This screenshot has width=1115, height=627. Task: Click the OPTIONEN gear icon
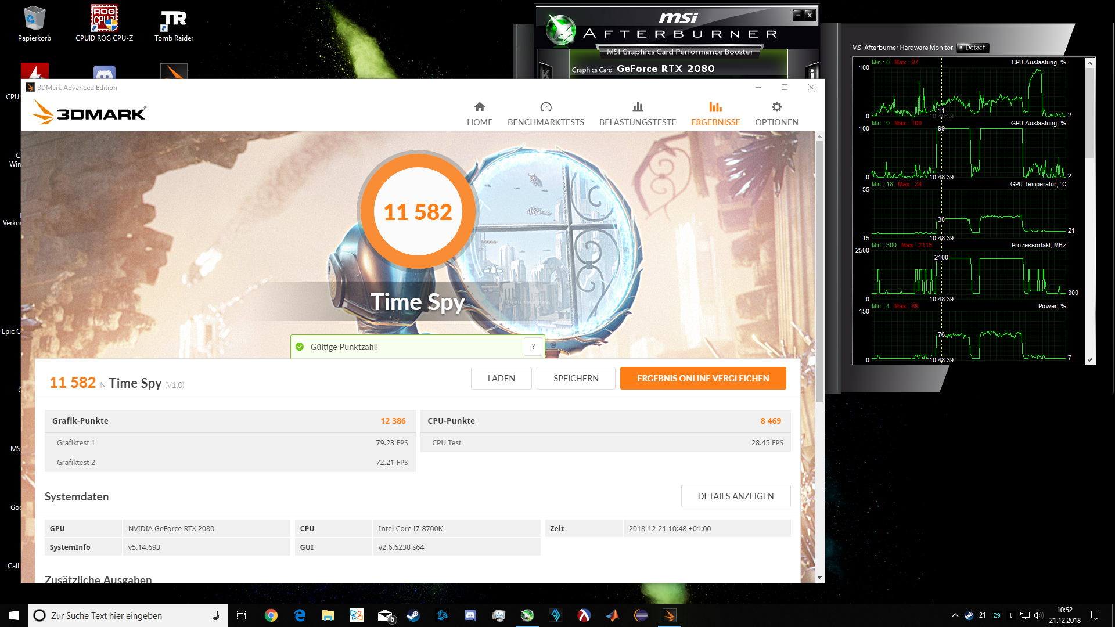(x=776, y=107)
